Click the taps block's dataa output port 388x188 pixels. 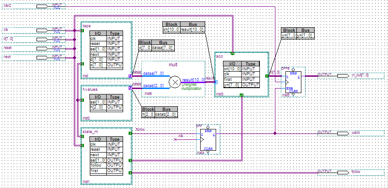pos(130,76)
